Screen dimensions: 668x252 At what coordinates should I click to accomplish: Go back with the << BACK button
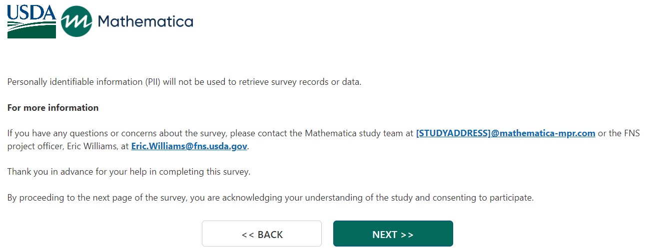click(262, 234)
